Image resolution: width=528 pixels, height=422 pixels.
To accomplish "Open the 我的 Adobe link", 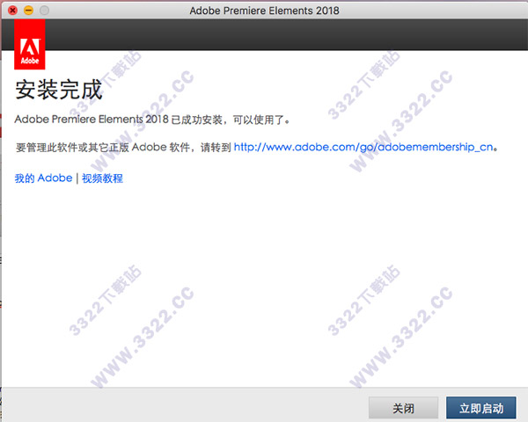I will pos(43,178).
